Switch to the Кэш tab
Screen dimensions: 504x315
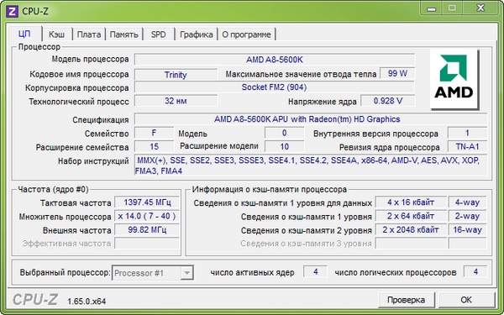56,34
